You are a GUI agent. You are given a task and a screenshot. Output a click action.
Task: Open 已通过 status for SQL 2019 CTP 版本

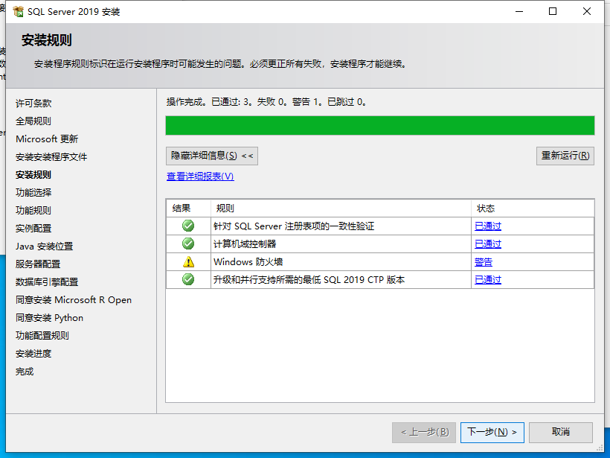coord(488,280)
